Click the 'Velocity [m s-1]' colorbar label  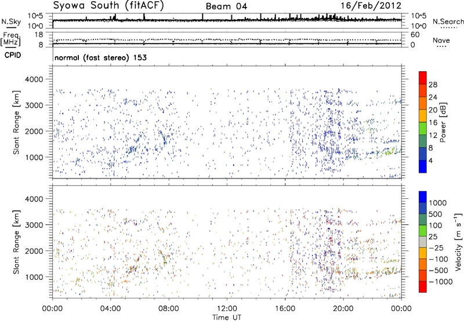pyautogui.click(x=458, y=241)
